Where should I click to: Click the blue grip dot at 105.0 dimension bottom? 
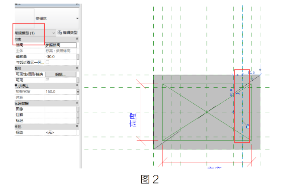click(233, 112)
